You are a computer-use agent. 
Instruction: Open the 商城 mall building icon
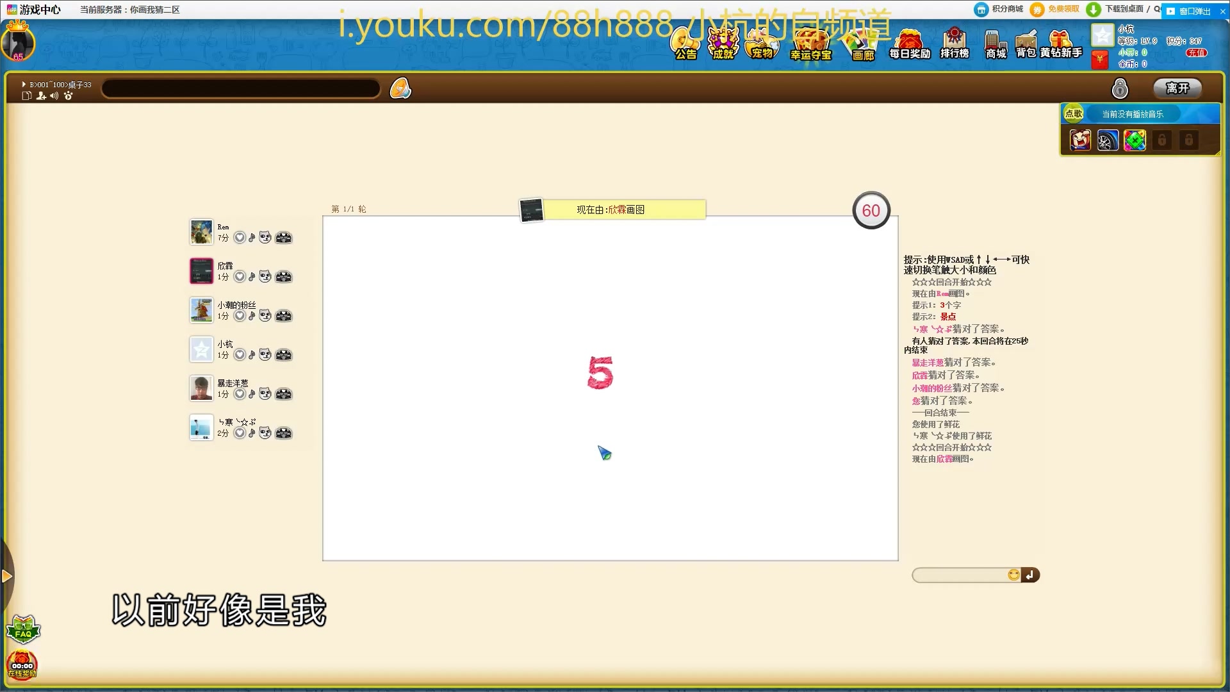click(996, 44)
